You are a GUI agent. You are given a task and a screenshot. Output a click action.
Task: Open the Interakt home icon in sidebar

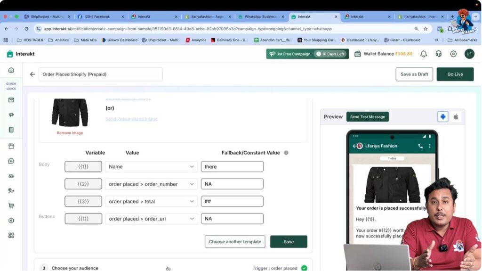click(11, 70)
